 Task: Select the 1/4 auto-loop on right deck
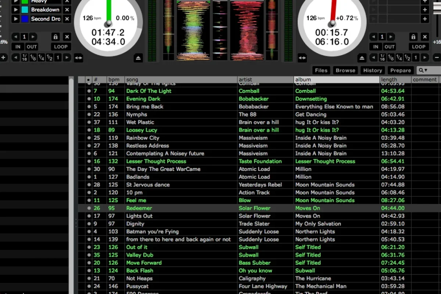399,58
